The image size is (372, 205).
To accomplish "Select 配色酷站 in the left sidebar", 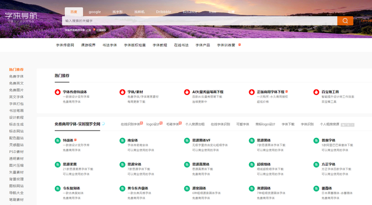I will click(17, 138).
